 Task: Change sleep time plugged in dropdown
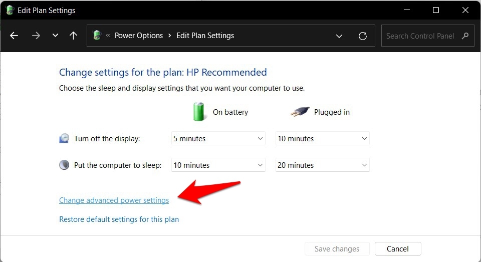(322, 165)
